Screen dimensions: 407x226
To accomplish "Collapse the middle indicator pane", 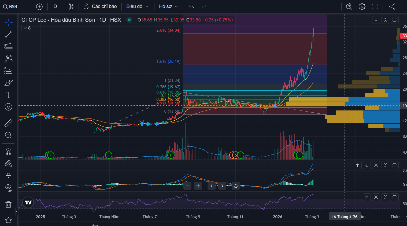I will click(x=385, y=165).
